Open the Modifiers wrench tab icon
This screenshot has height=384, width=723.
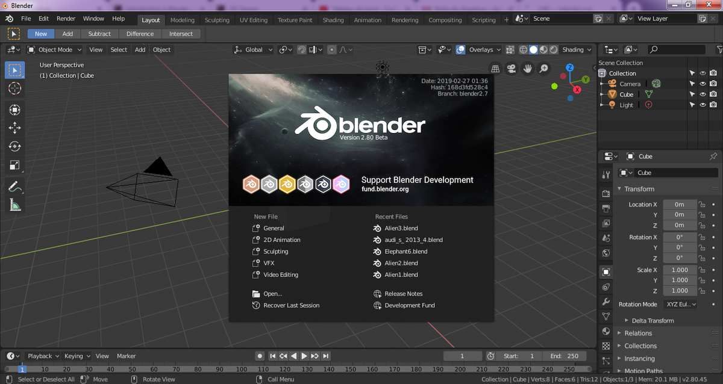click(x=606, y=302)
